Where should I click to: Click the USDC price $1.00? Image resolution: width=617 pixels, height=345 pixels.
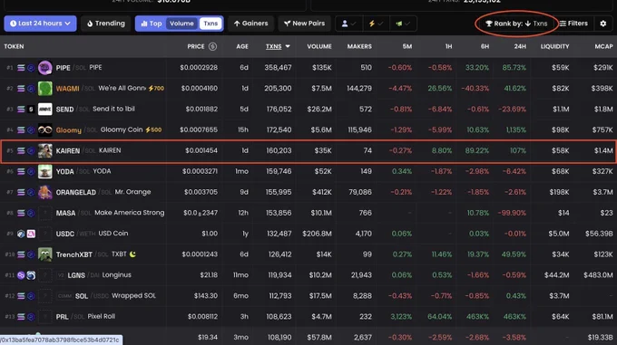pyautogui.click(x=210, y=234)
